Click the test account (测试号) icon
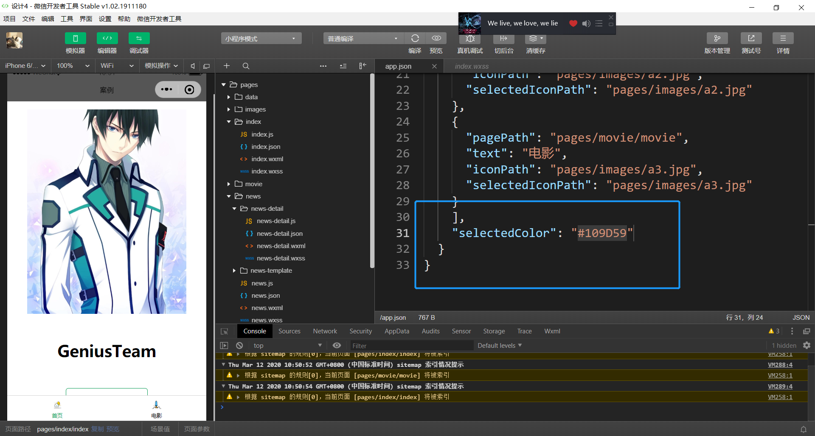 751,38
